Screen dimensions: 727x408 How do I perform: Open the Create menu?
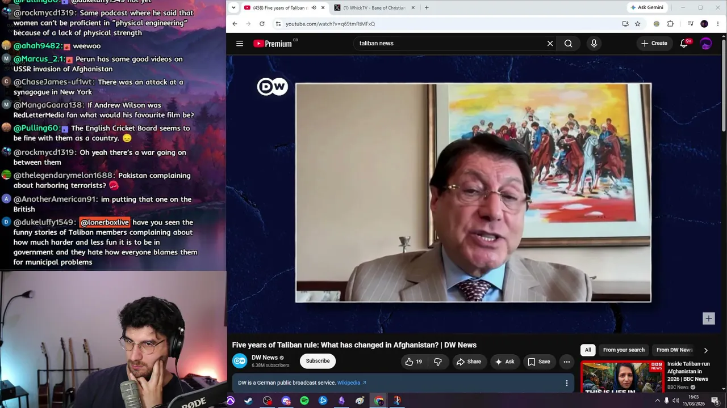click(x=654, y=44)
